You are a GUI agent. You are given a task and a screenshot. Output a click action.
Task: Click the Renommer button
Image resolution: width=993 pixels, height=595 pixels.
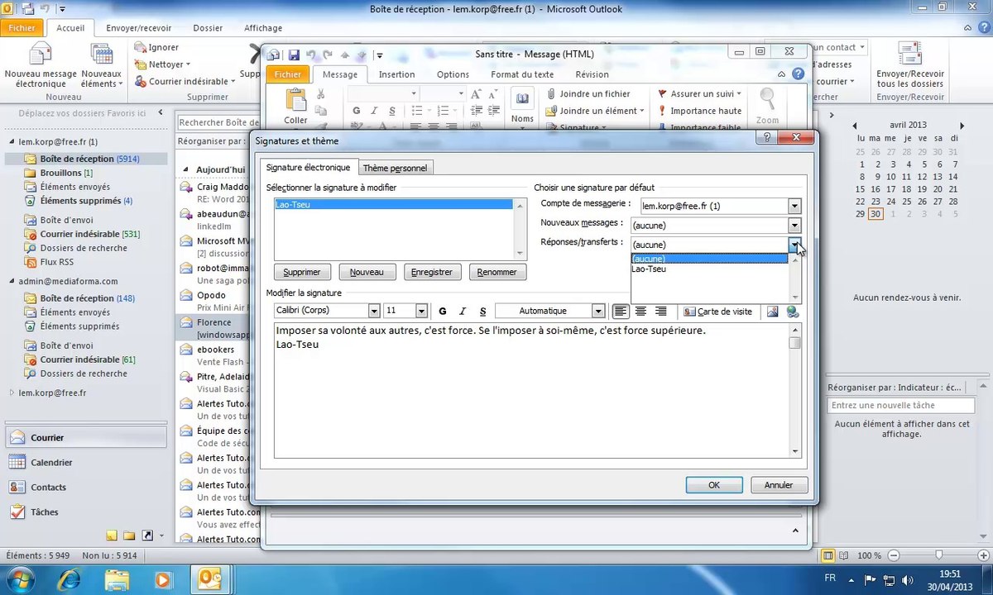[497, 272]
